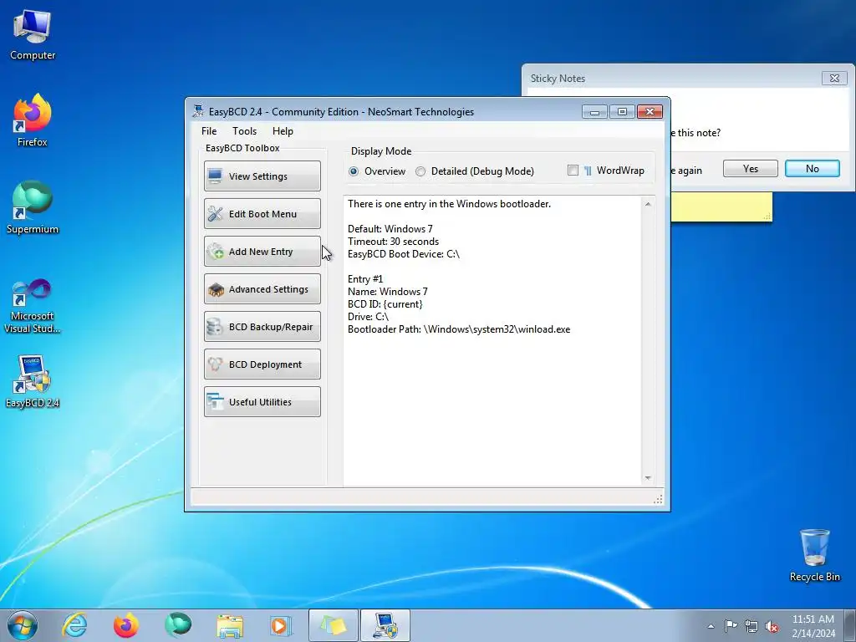This screenshot has height=642, width=856.
Task: Show hidden tray icons arrow
Action: [711, 626]
